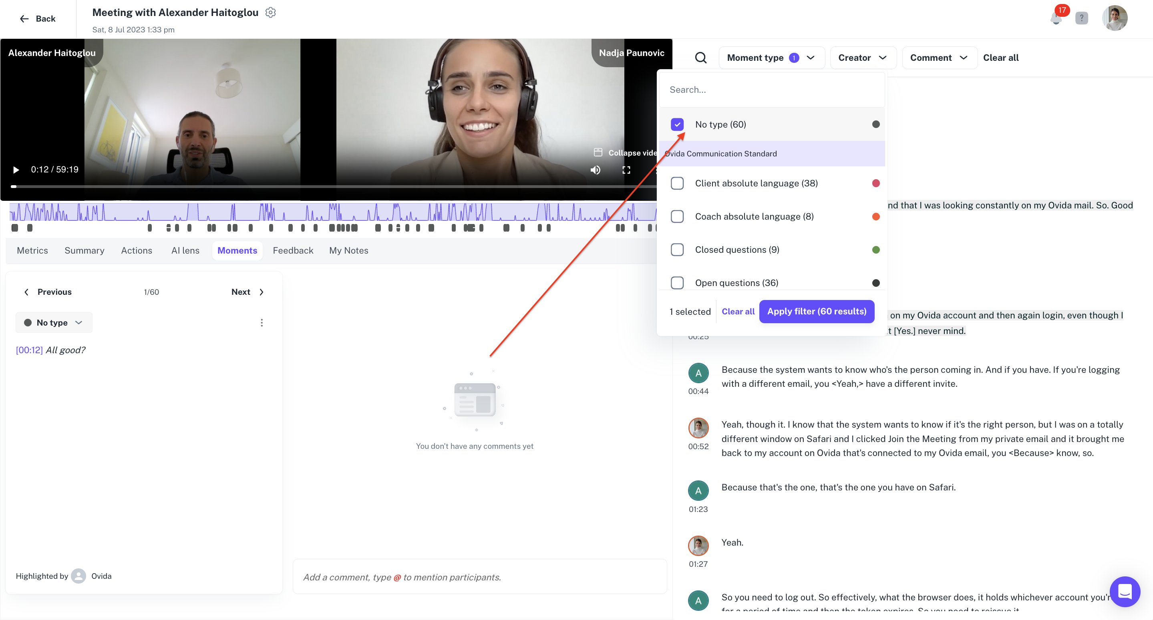The image size is (1153, 620).
Task: Switch to the Metrics tab
Action: 32,250
